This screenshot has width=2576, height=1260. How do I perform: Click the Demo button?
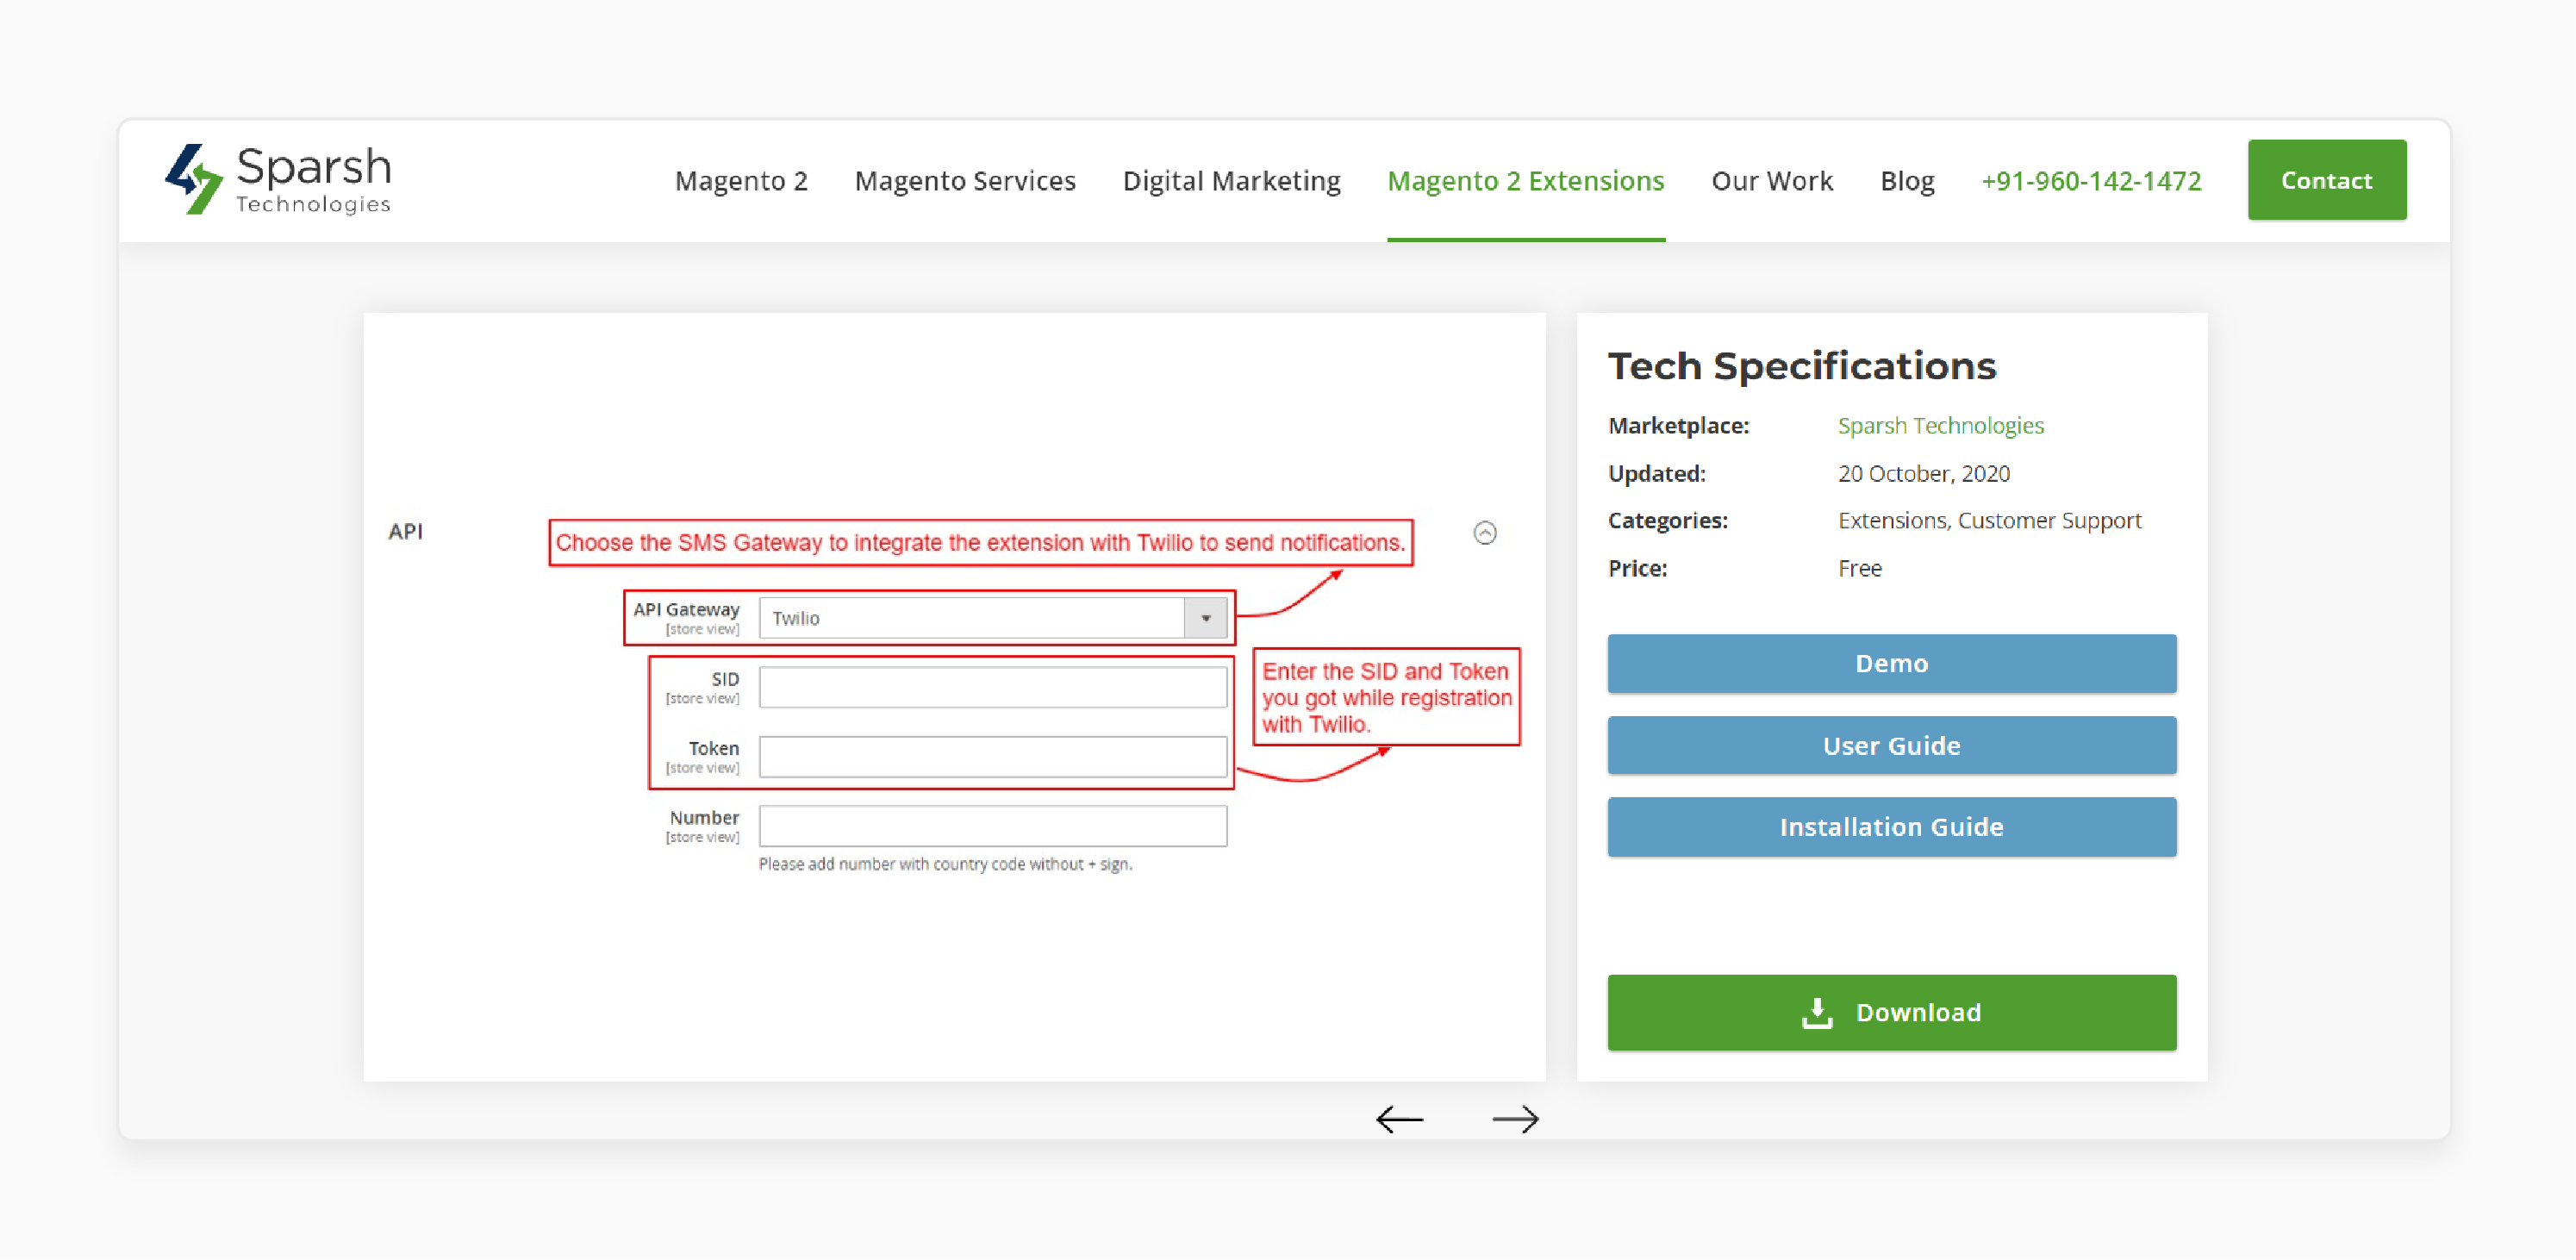1891,664
